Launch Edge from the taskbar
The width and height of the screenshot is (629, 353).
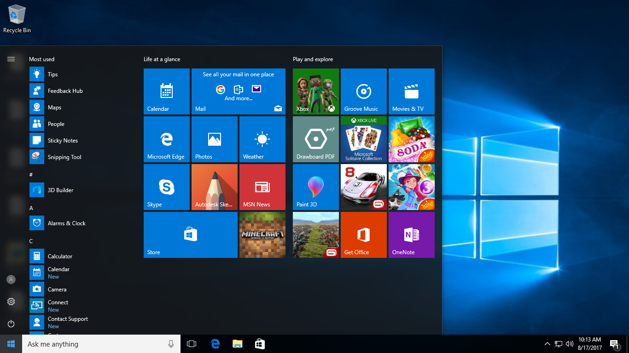[215, 344]
